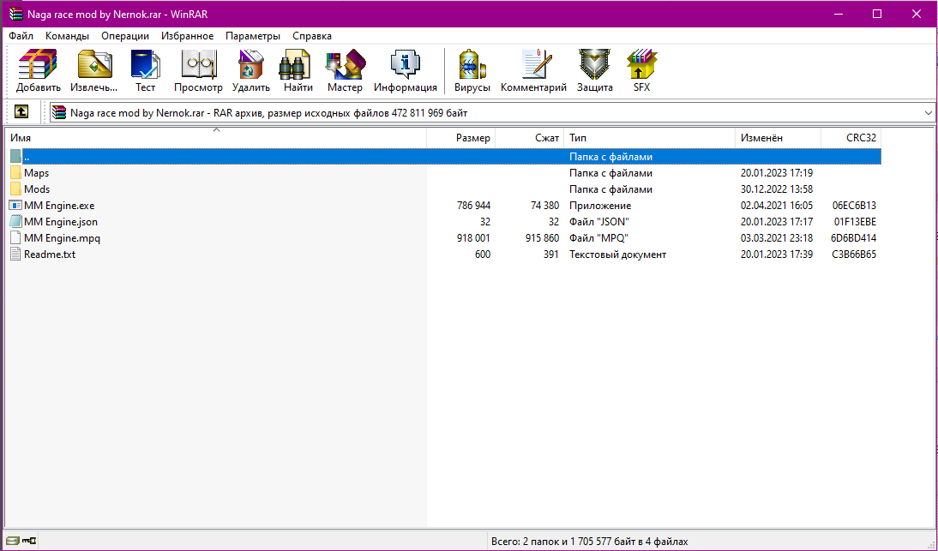The height and width of the screenshot is (551, 938).
Task: Open the Просмотр (View) tool
Action: [x=198, y=70]
